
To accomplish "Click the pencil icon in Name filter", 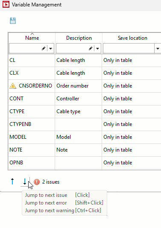I will (44, 48).
